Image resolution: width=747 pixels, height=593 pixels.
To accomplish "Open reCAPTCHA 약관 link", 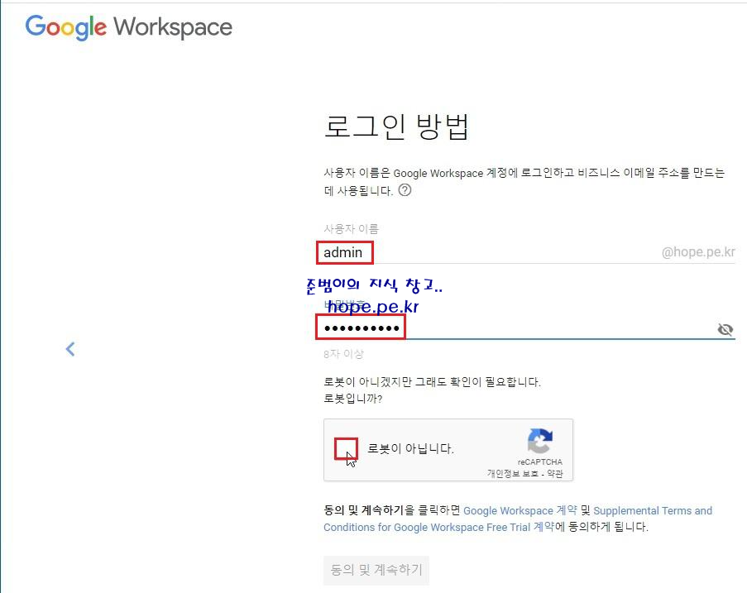I will pos(555,473).
